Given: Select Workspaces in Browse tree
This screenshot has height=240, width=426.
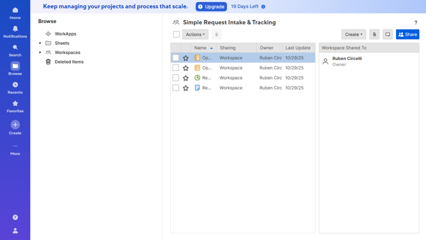Looking at the screenshot, I should pyautogui.click(x=67, y=53).
